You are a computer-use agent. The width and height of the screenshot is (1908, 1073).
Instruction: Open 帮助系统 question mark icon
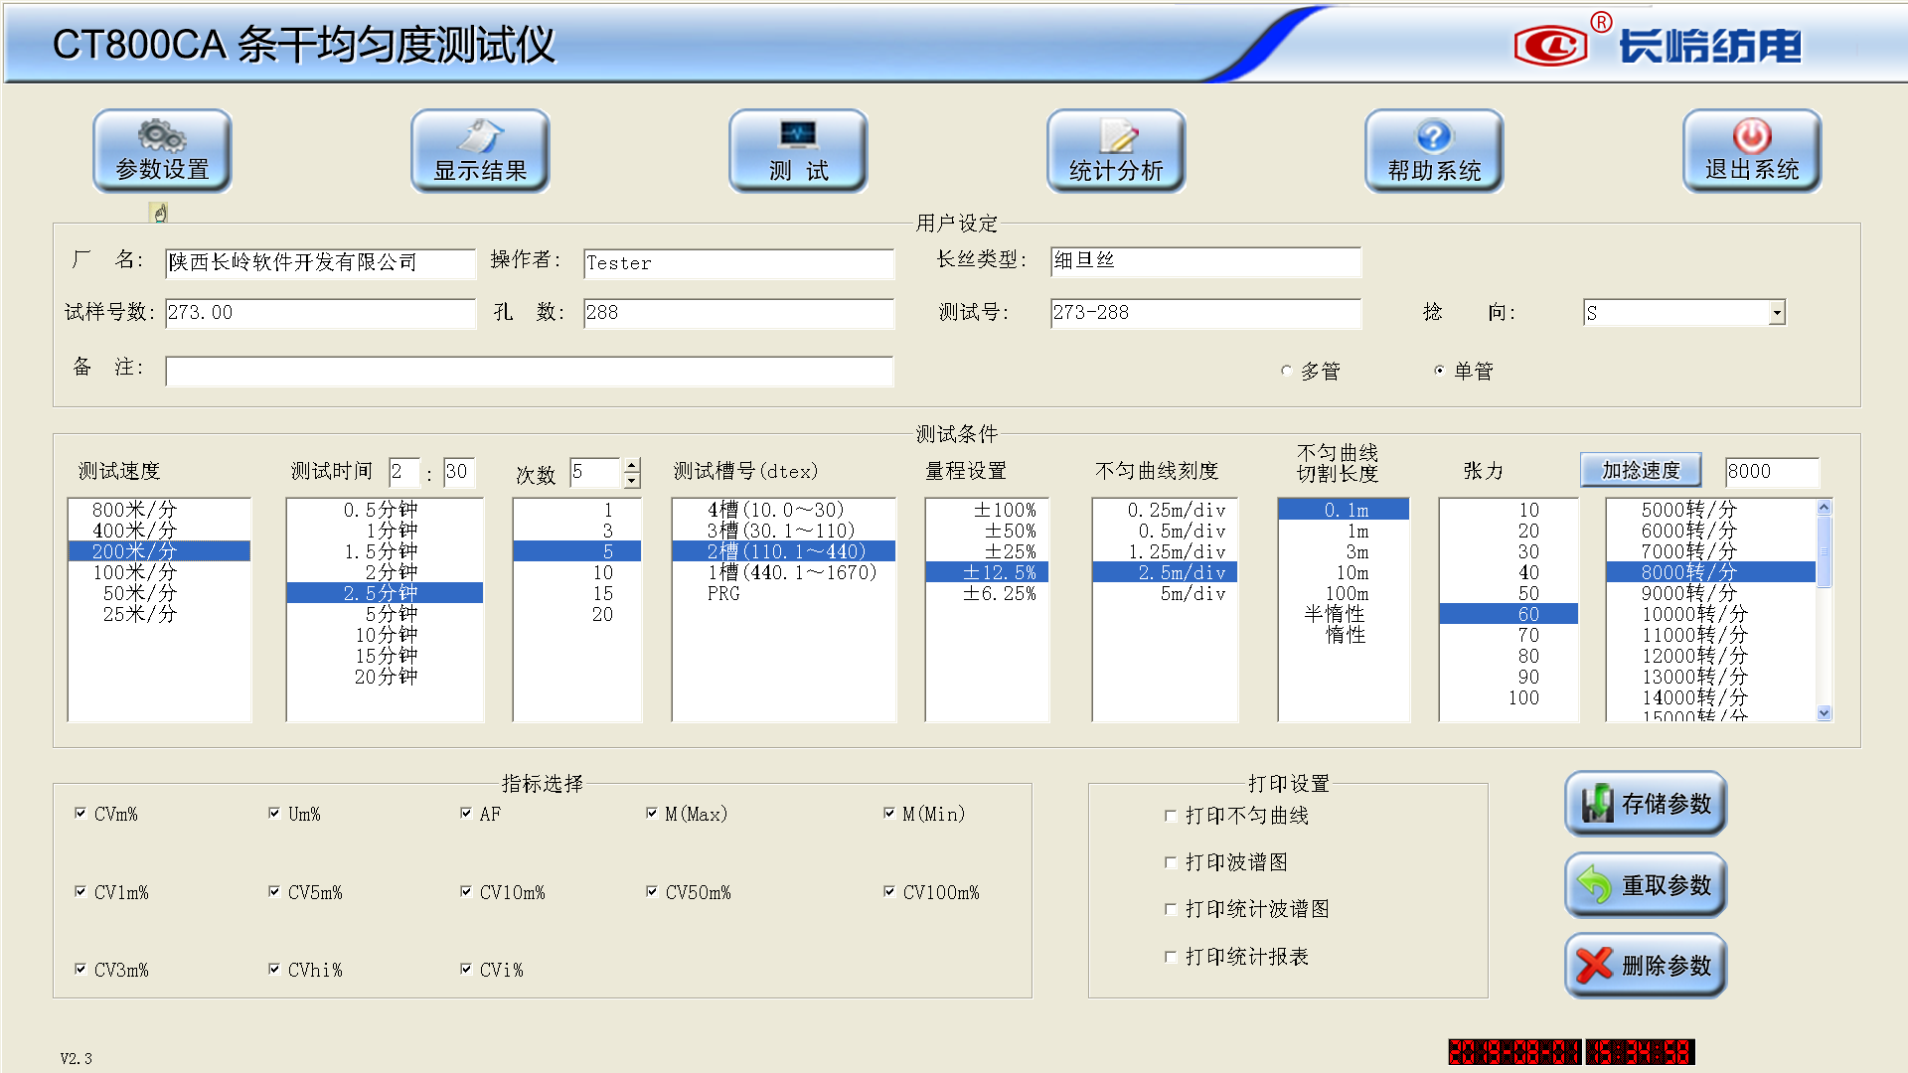(x=1434, y=151)
